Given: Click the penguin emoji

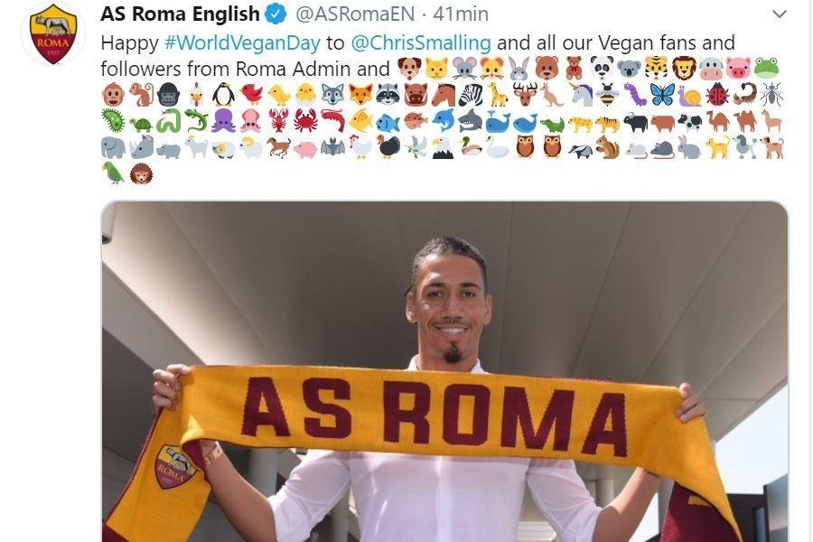Looking at the screenshot, I should (223, 95).
